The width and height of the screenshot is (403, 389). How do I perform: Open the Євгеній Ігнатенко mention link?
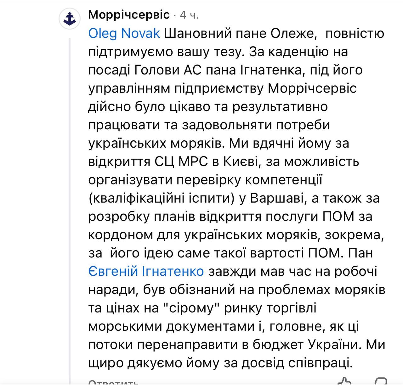pos(146,271)
